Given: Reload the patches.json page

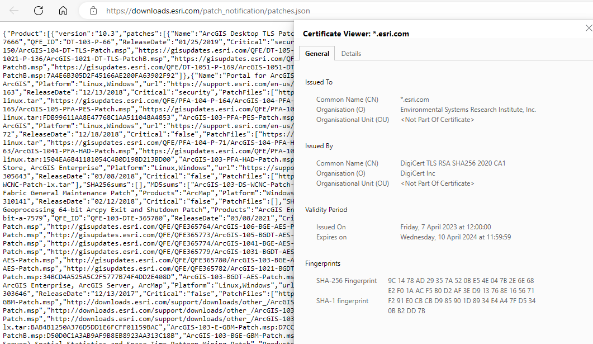Looking at the screenshot, I should [x=37, y=10].
